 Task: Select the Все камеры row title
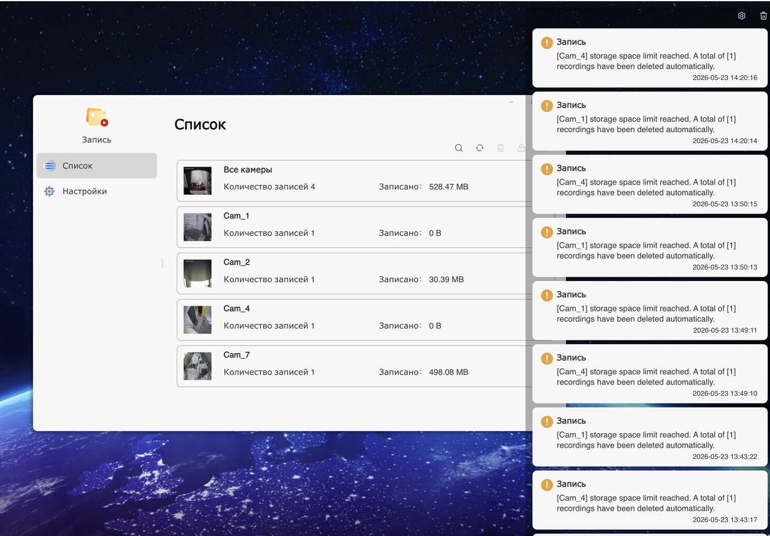coord(248,170)
